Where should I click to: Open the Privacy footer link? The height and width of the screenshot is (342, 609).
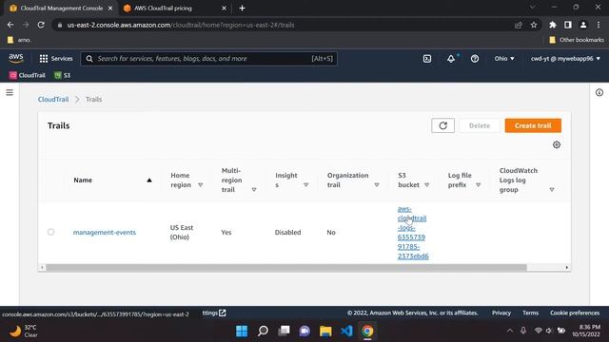pos(501,313)
